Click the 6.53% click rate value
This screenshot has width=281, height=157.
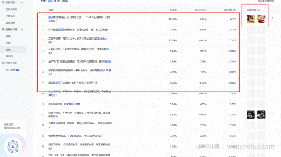[x=173, y=51]
